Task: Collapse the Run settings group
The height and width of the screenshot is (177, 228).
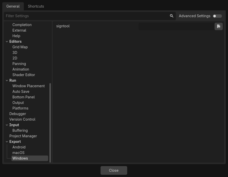Action: click(x=7, y=80)
